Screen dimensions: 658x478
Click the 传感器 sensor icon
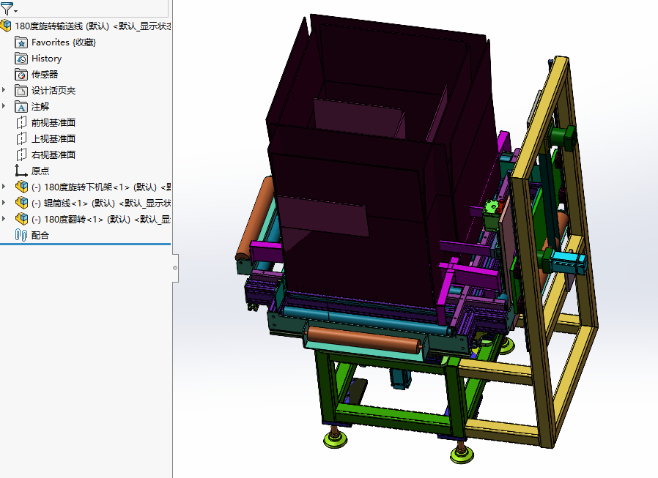click(21, 75)
